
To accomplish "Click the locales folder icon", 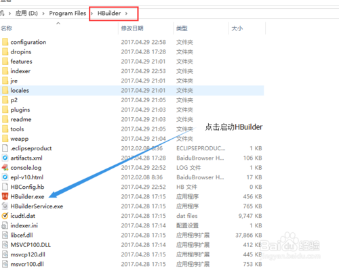I will 5,90.
